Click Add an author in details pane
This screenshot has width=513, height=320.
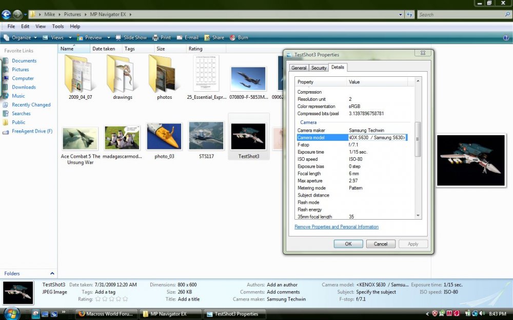[x=282, y=285]
